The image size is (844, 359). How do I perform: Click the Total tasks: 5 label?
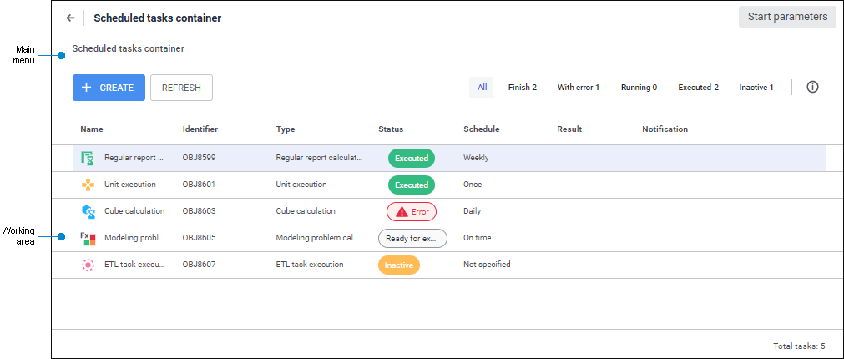coord(799,346)
